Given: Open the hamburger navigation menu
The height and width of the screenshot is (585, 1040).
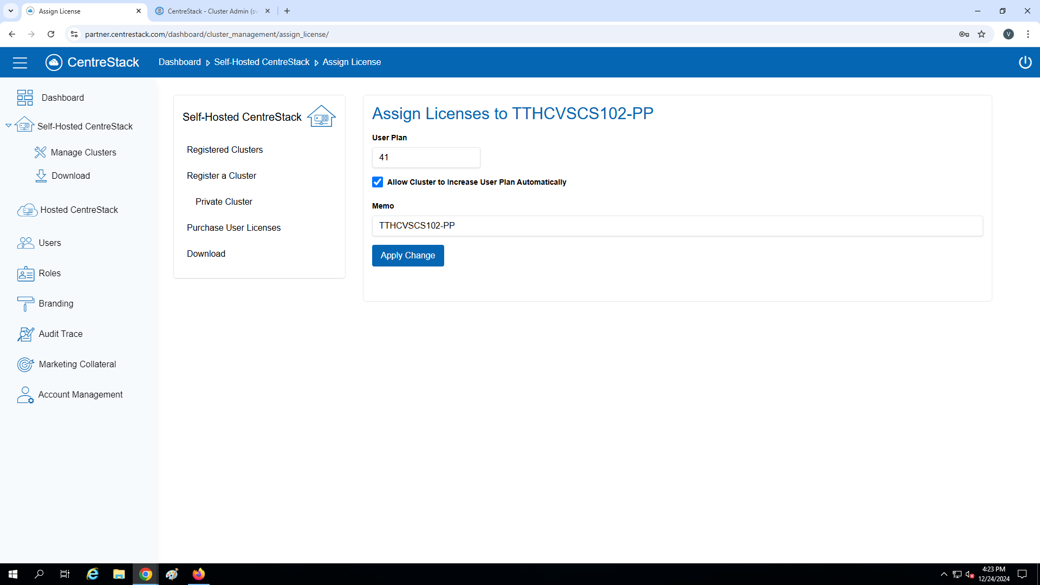Looking at the screenshot, I should click(x=20, y=63).
